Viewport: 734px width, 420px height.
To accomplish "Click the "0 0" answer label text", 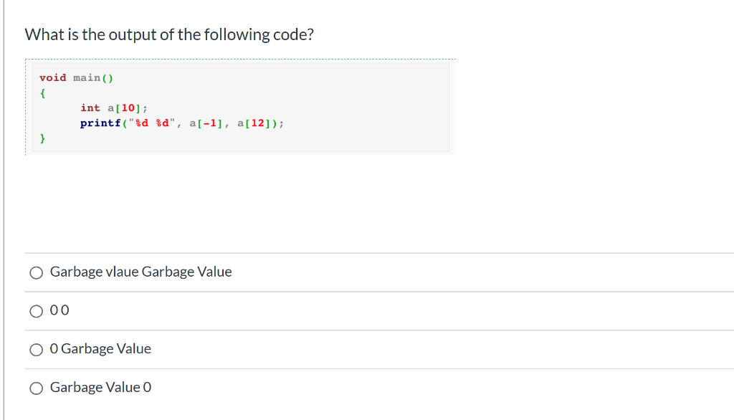I will click(x=59, y=311).
